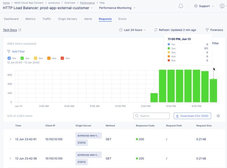Switch to the Origin Servers tab
Viewport: 227px width, 168px height.
click(67, 19)
